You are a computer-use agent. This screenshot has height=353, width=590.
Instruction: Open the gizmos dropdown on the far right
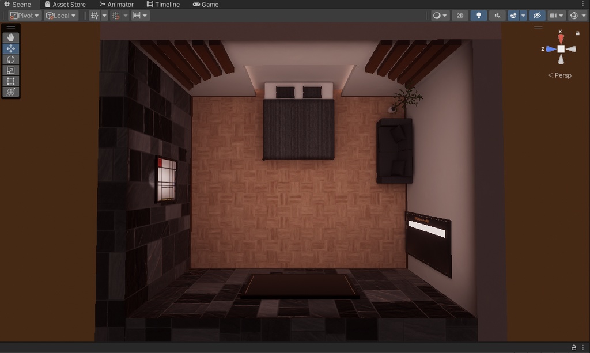tap(584, 15)
